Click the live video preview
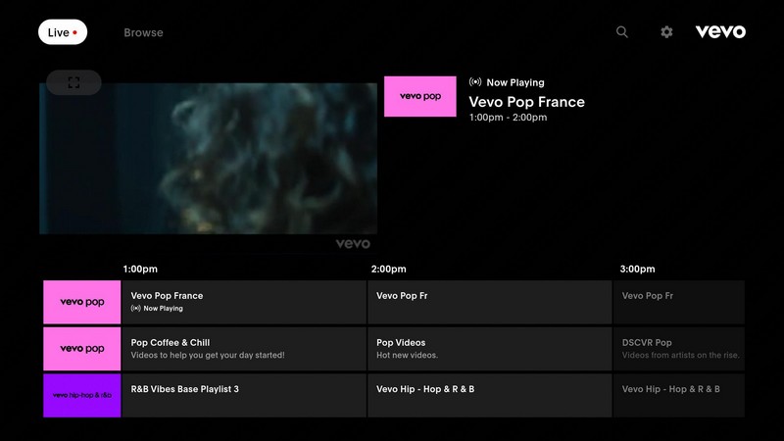Image resolution: width=784 pixels, height=441 pixels. coord(208,162)
